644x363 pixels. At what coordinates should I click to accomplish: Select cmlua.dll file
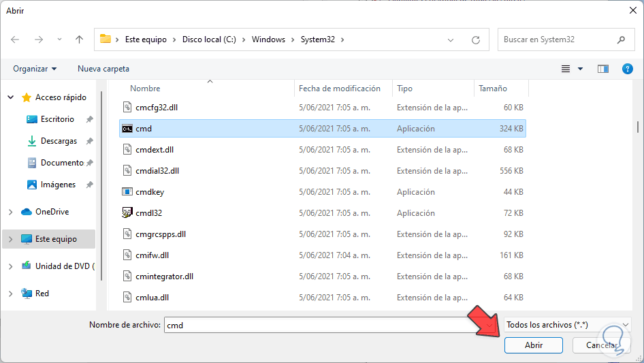click(x=152, y=297)
